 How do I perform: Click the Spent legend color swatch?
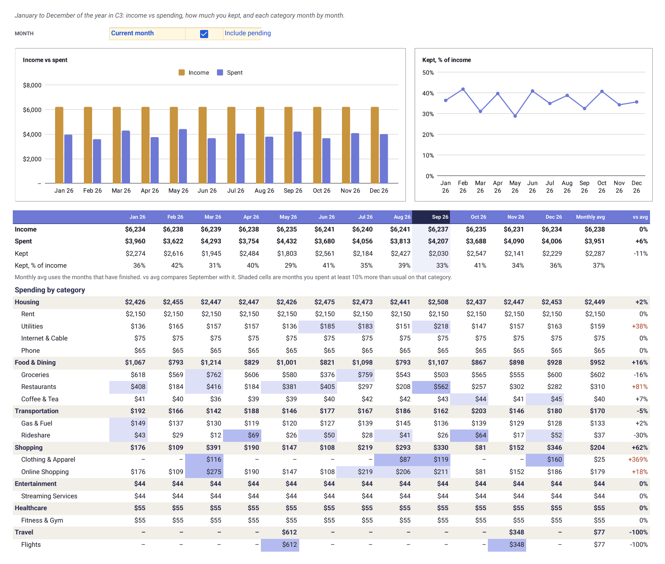(220, 72)
